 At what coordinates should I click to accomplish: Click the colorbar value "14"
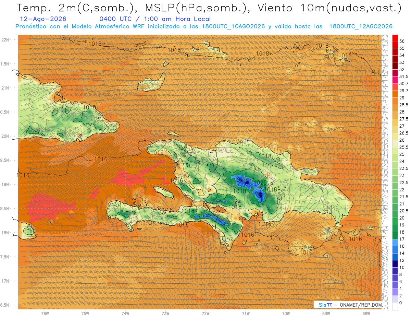point(402,253)
